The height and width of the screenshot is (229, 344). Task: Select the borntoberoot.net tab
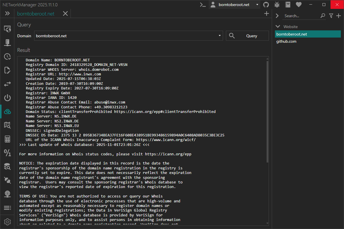coord(36,13)
